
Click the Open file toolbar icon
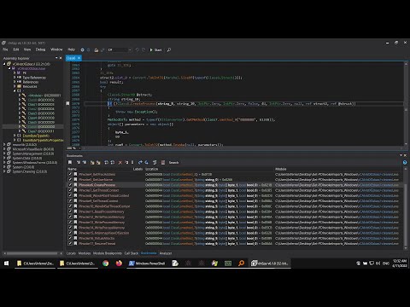97,49
